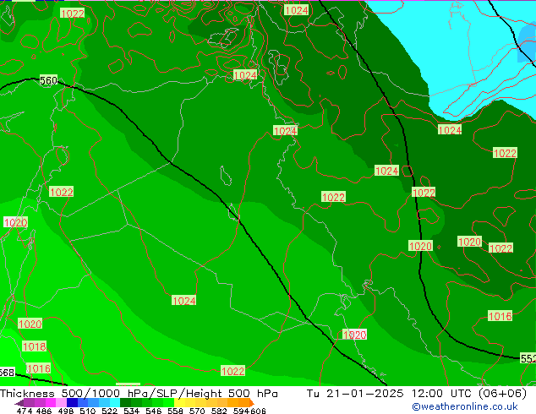
Task: Click the orange arrow end of legend
Action: click(252, 403)
